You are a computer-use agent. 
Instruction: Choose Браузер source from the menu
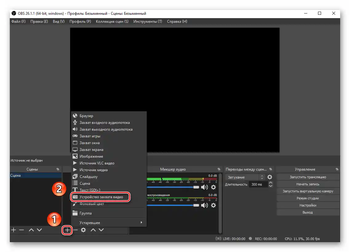pyautogui.click(x=109, y=116)
